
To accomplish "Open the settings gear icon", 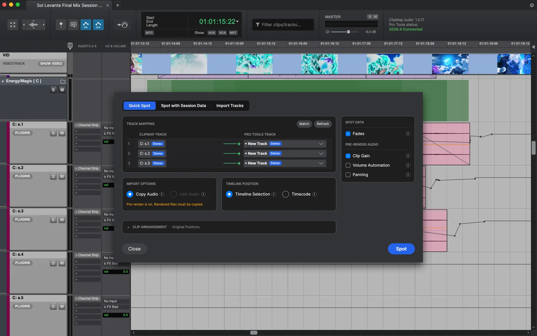I will coord(532,5).
